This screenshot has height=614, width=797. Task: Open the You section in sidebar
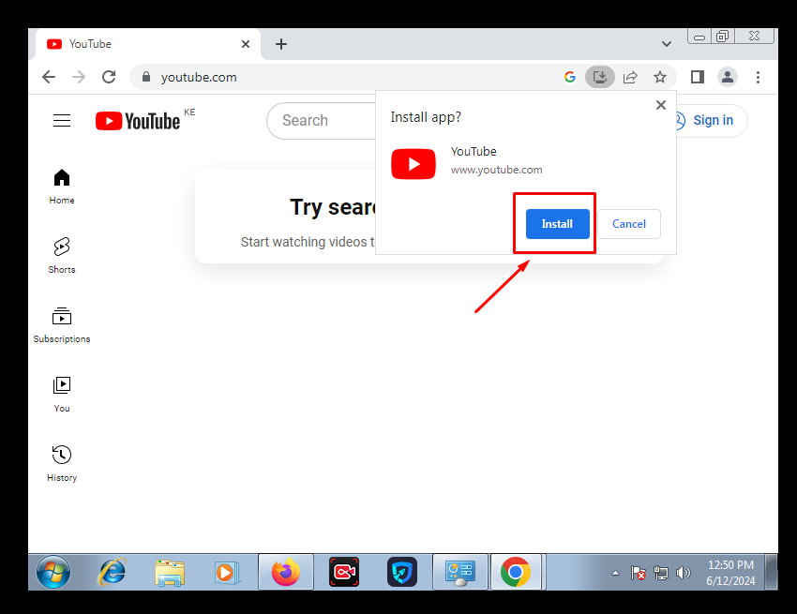pos(62,395)
